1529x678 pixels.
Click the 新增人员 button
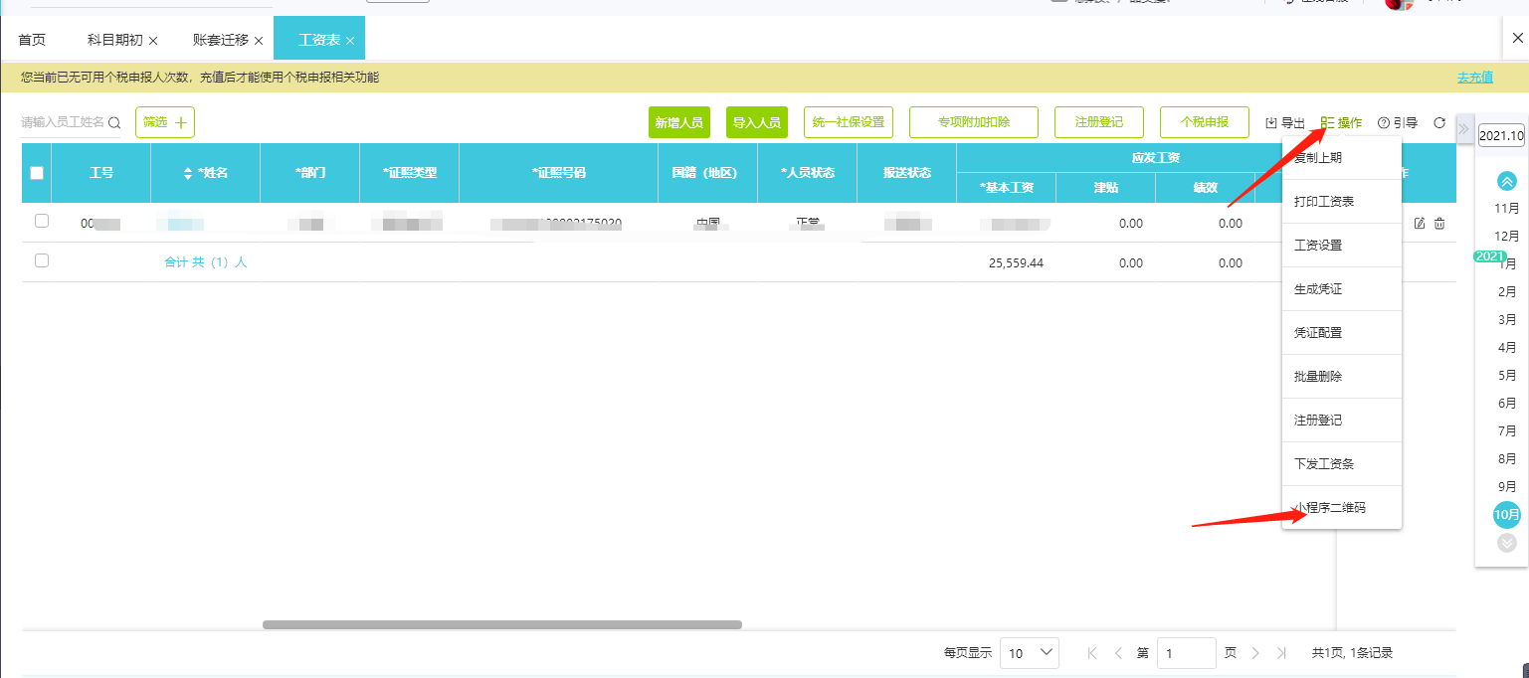pyautogui.click(x=678, y=123)
